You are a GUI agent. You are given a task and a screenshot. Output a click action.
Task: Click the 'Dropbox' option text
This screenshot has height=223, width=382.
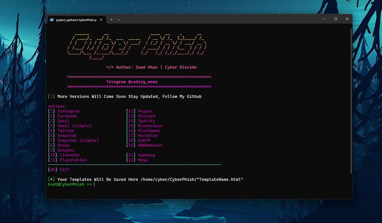(x=66, y=150)
